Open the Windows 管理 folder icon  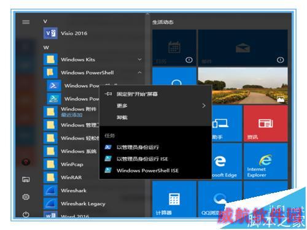pyautogui.click(x=50, y=125)
